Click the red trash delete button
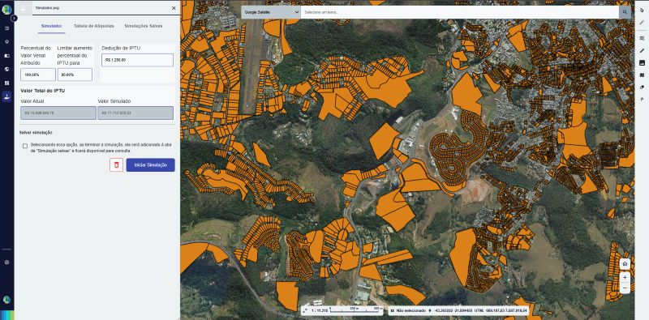 click(116, 165)
